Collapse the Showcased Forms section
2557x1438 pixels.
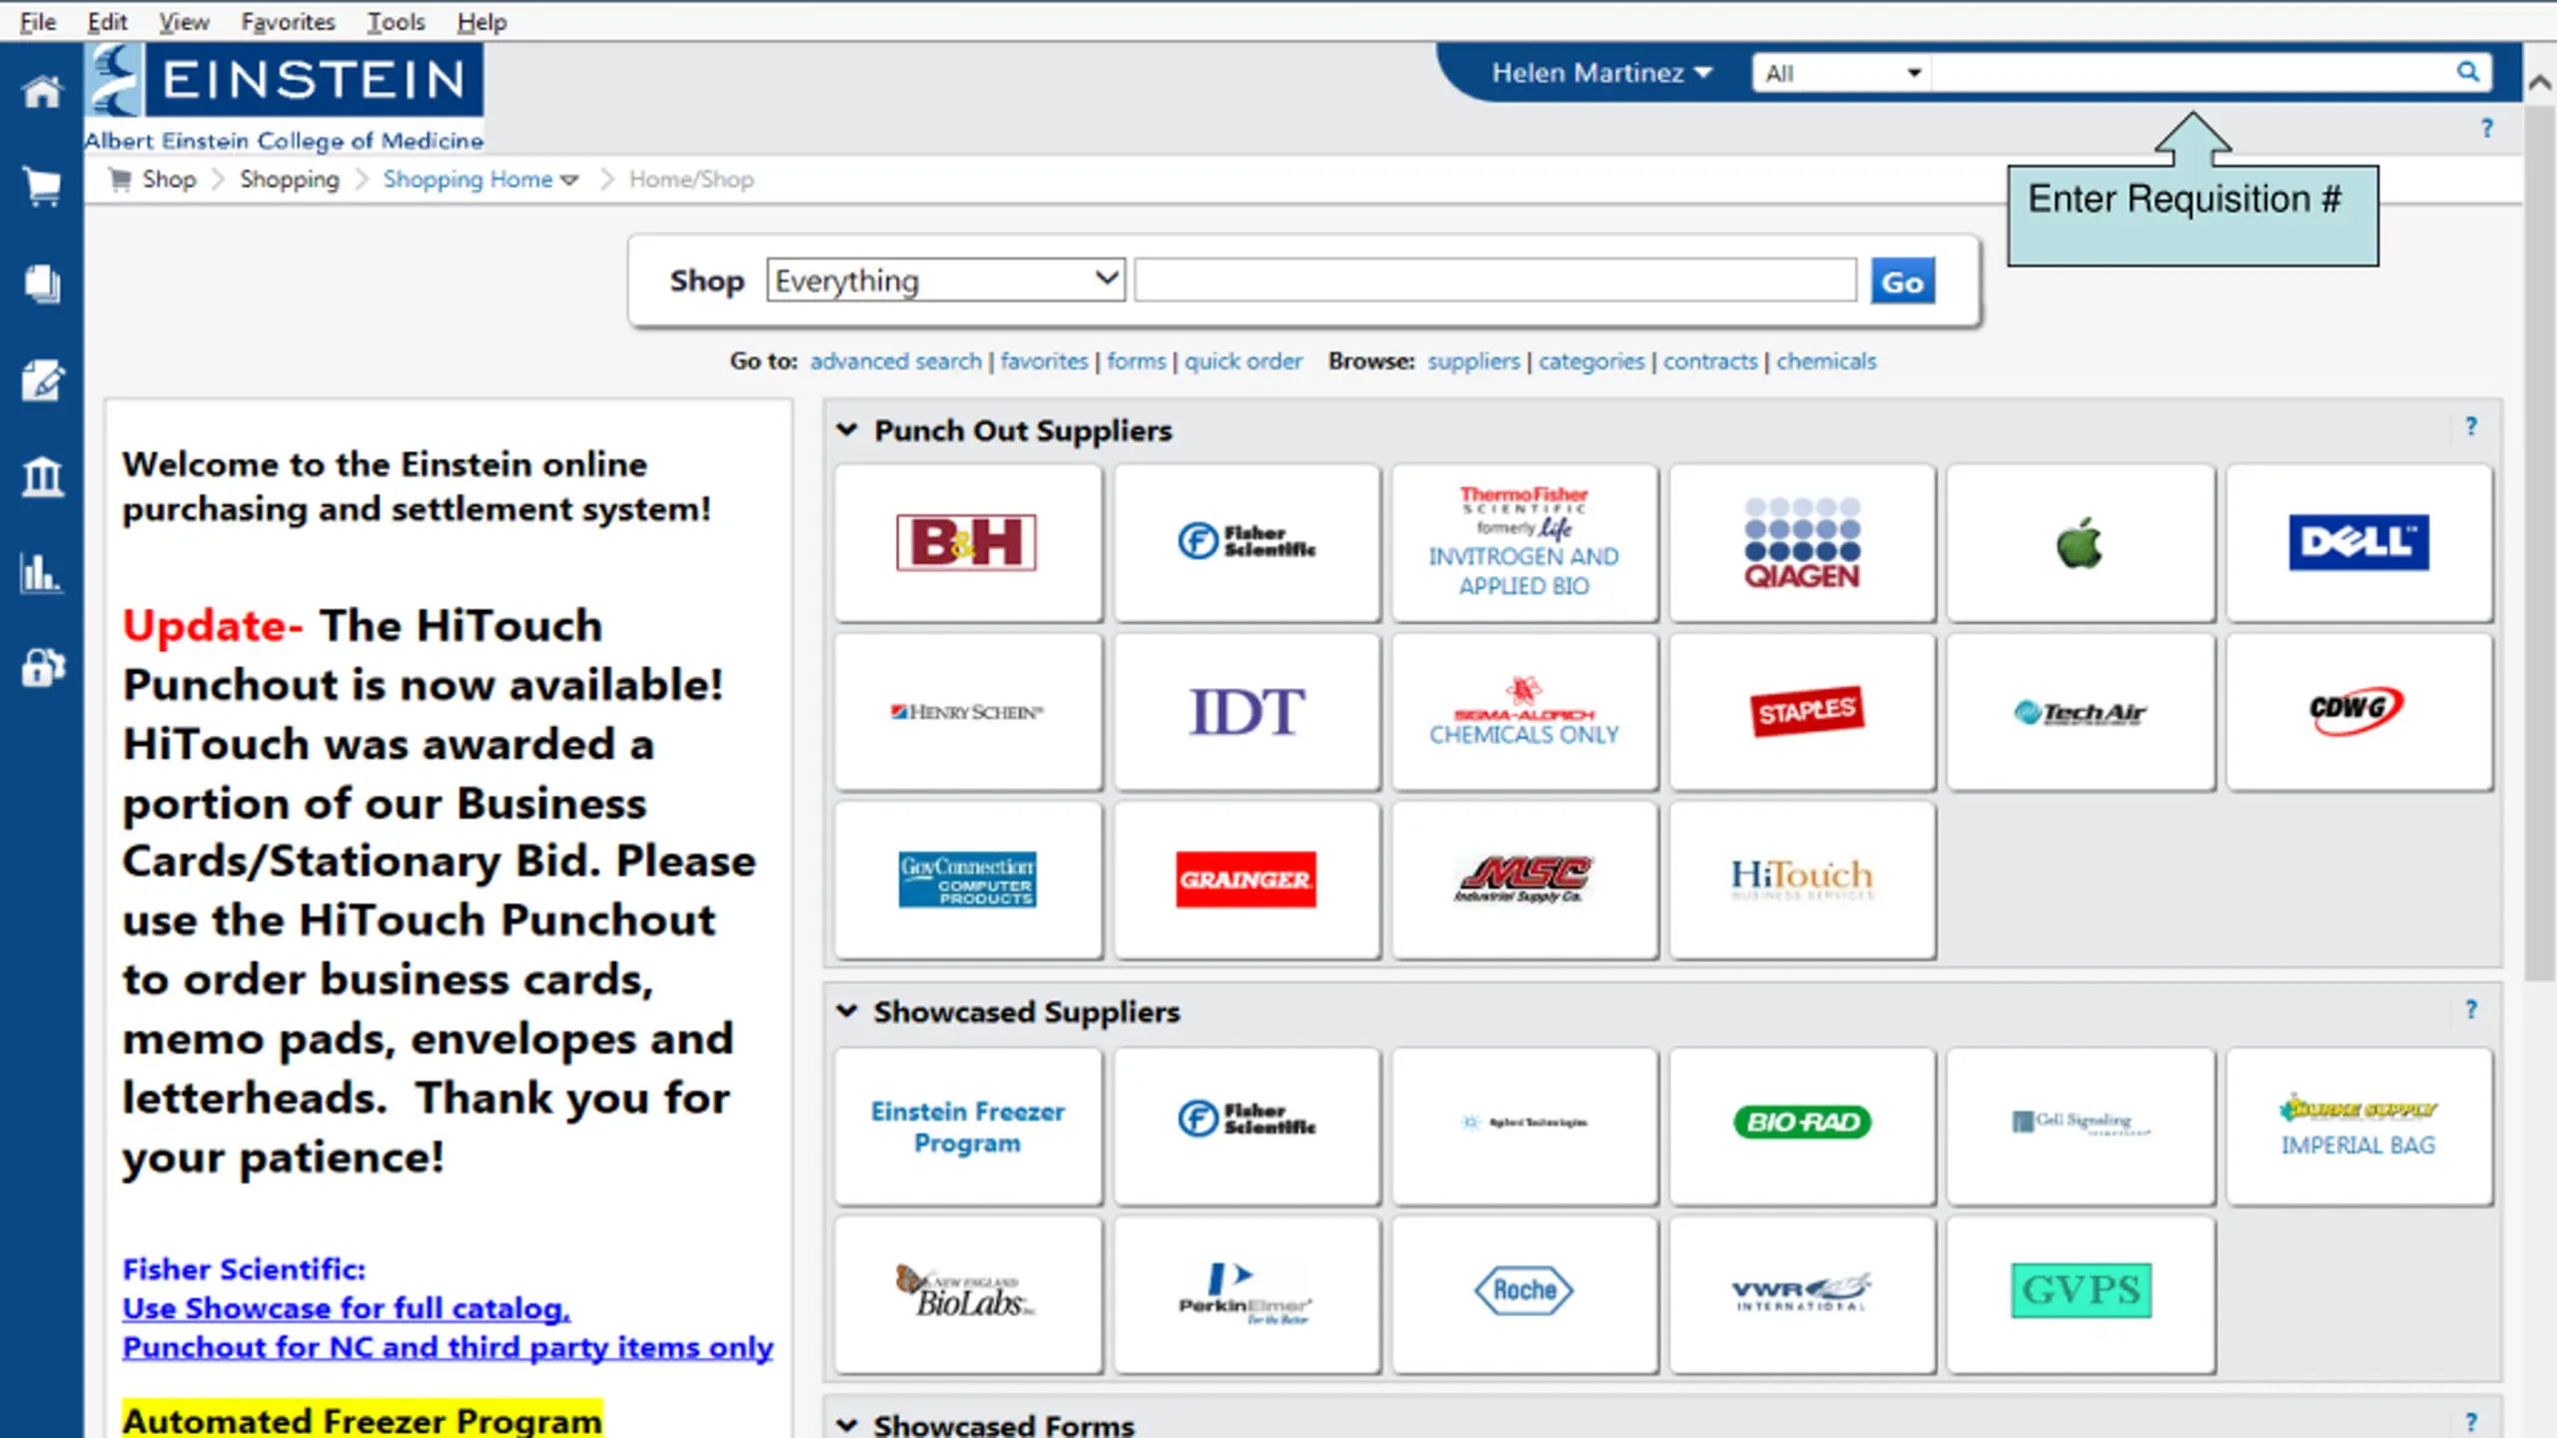point(847,1424)
